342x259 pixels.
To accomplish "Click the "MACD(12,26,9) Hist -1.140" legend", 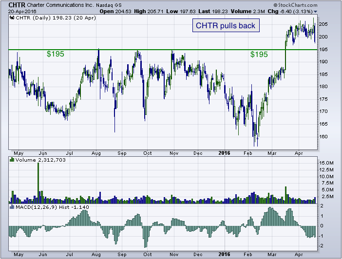I will (52, 207).
